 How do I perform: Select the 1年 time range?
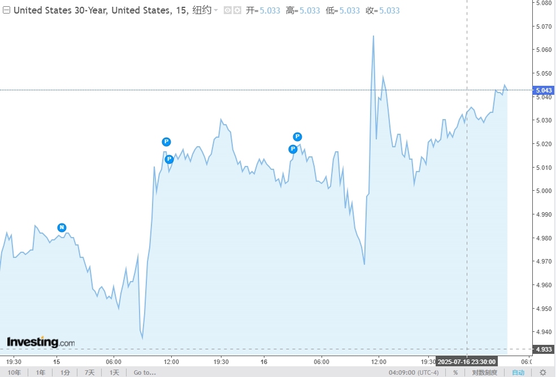coord(41,372)
